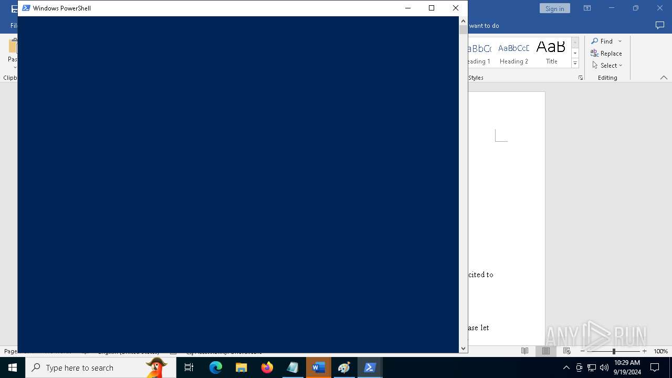Zoom in with the Word plus button
672x378 pixels.
(x=644, y=351)
